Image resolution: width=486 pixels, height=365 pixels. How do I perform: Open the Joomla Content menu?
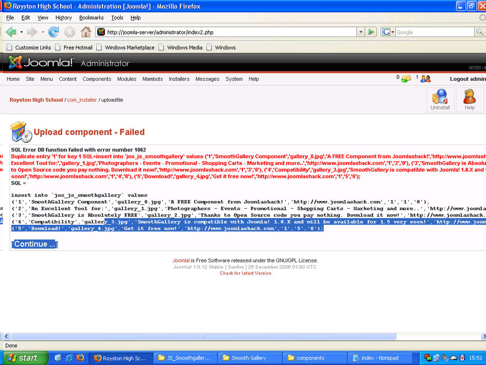tap(68, 79)
